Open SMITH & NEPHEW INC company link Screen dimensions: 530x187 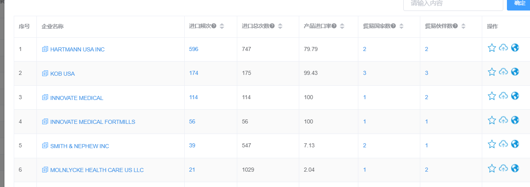[x=80, y=146]
